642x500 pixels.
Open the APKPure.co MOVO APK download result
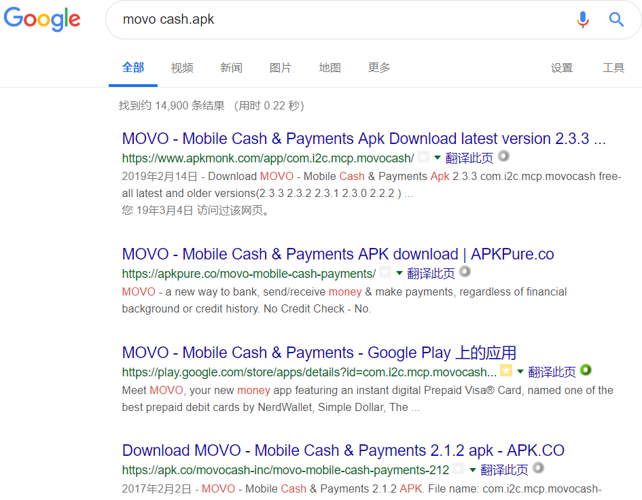338,254
